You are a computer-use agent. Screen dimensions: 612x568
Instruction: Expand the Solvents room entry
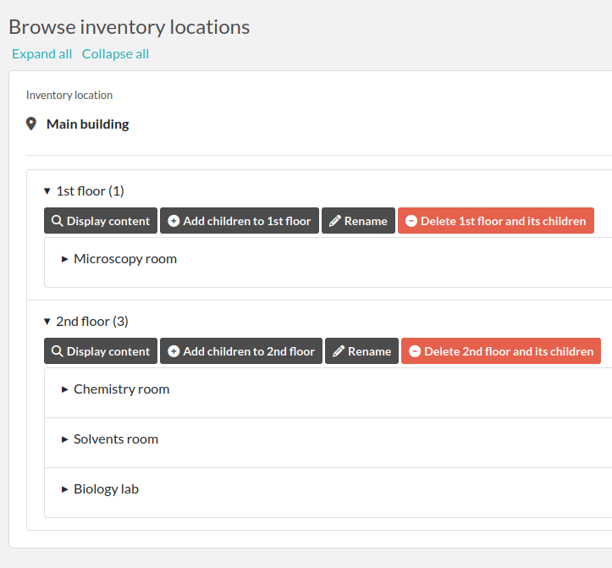(x=65, y=439)
